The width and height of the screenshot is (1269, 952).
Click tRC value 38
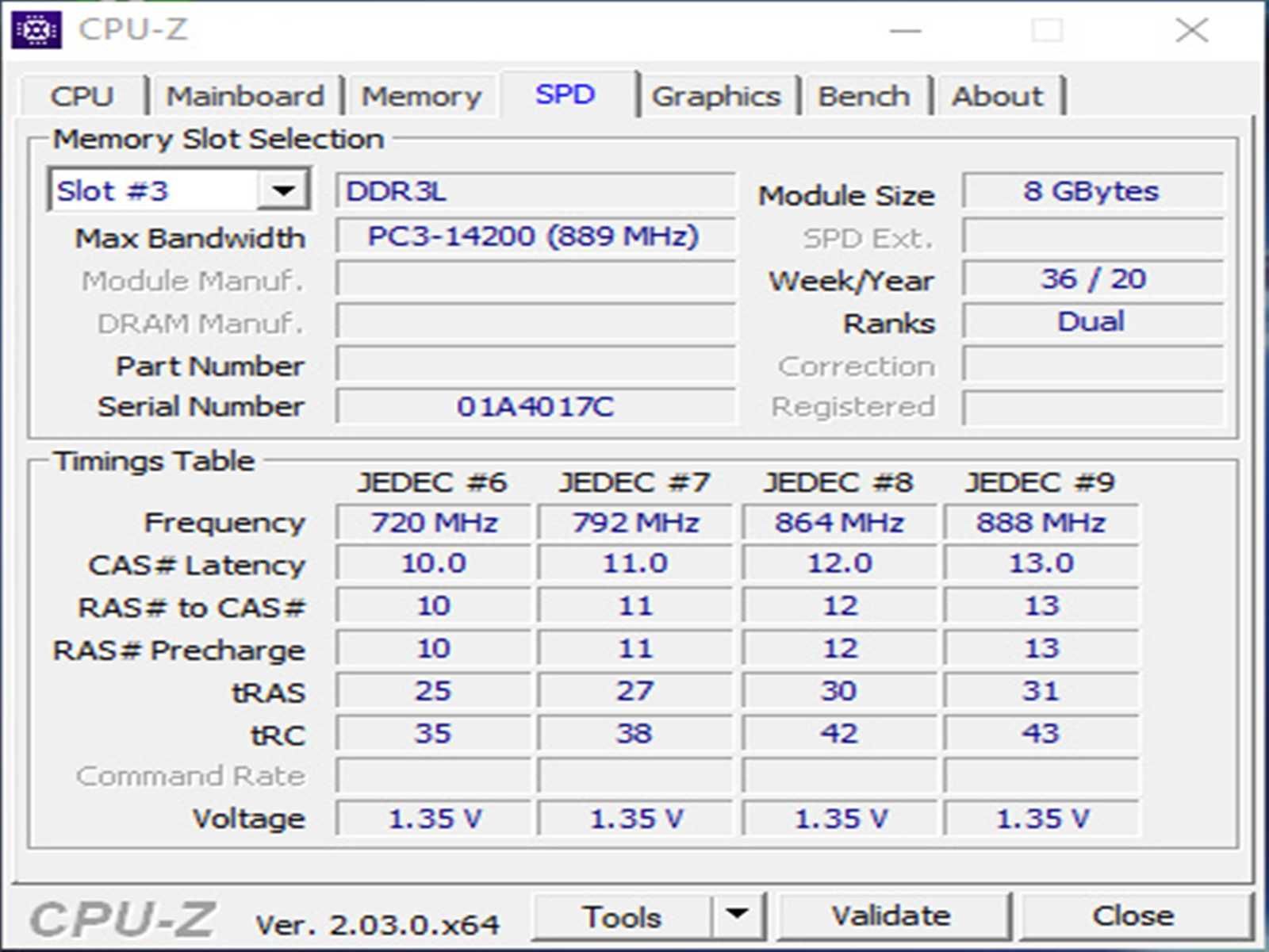click(x=636, y=733)
